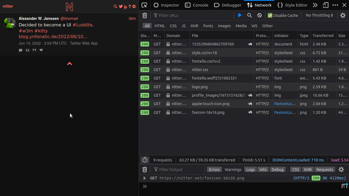
Task: Click the tweet retweet icon
Action: (x=28, y=50)
